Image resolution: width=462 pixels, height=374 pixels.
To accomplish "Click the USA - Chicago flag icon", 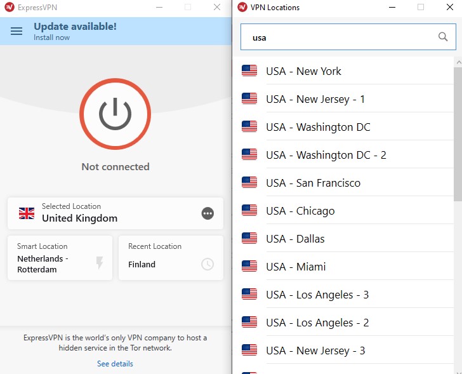I will pyautogui.click(x=249, y=210).
